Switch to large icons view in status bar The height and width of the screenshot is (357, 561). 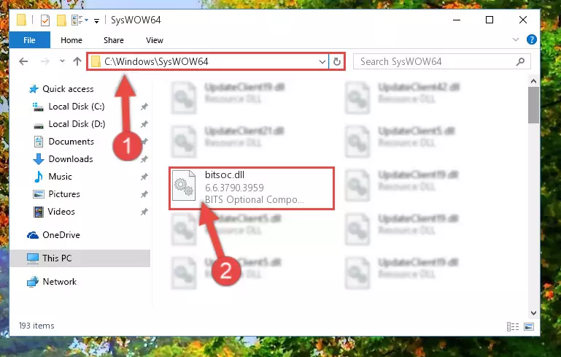[x=529, y=326]
